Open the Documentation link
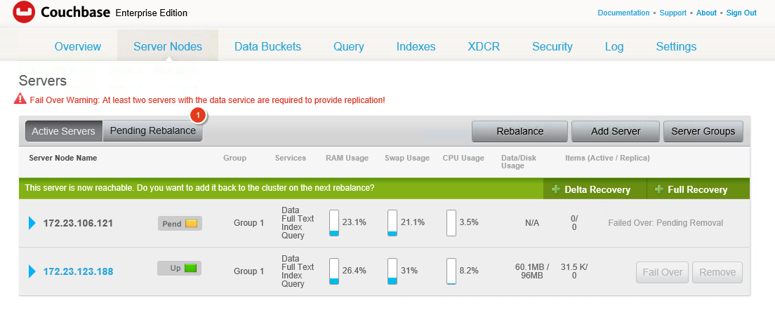 click(623, 13)
